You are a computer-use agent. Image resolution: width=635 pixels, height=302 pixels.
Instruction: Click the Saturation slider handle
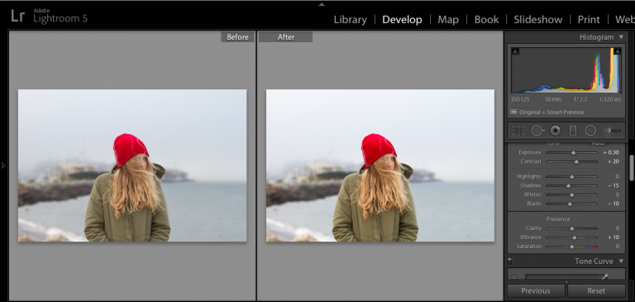click(572, 247)
